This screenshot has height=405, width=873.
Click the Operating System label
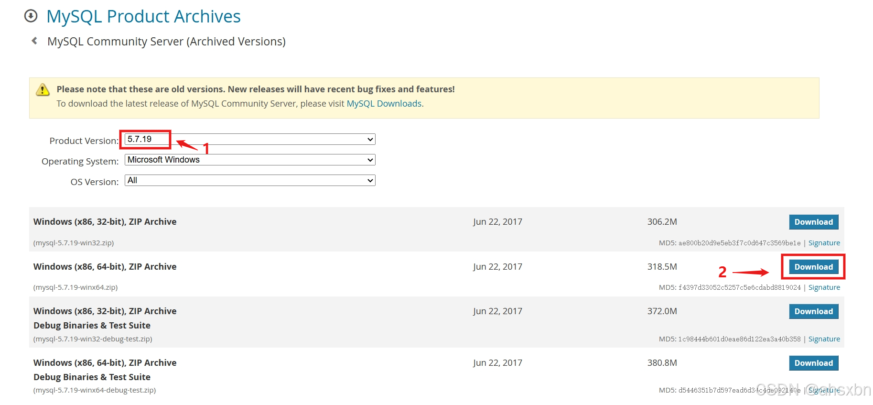click(x=80, y=161)
